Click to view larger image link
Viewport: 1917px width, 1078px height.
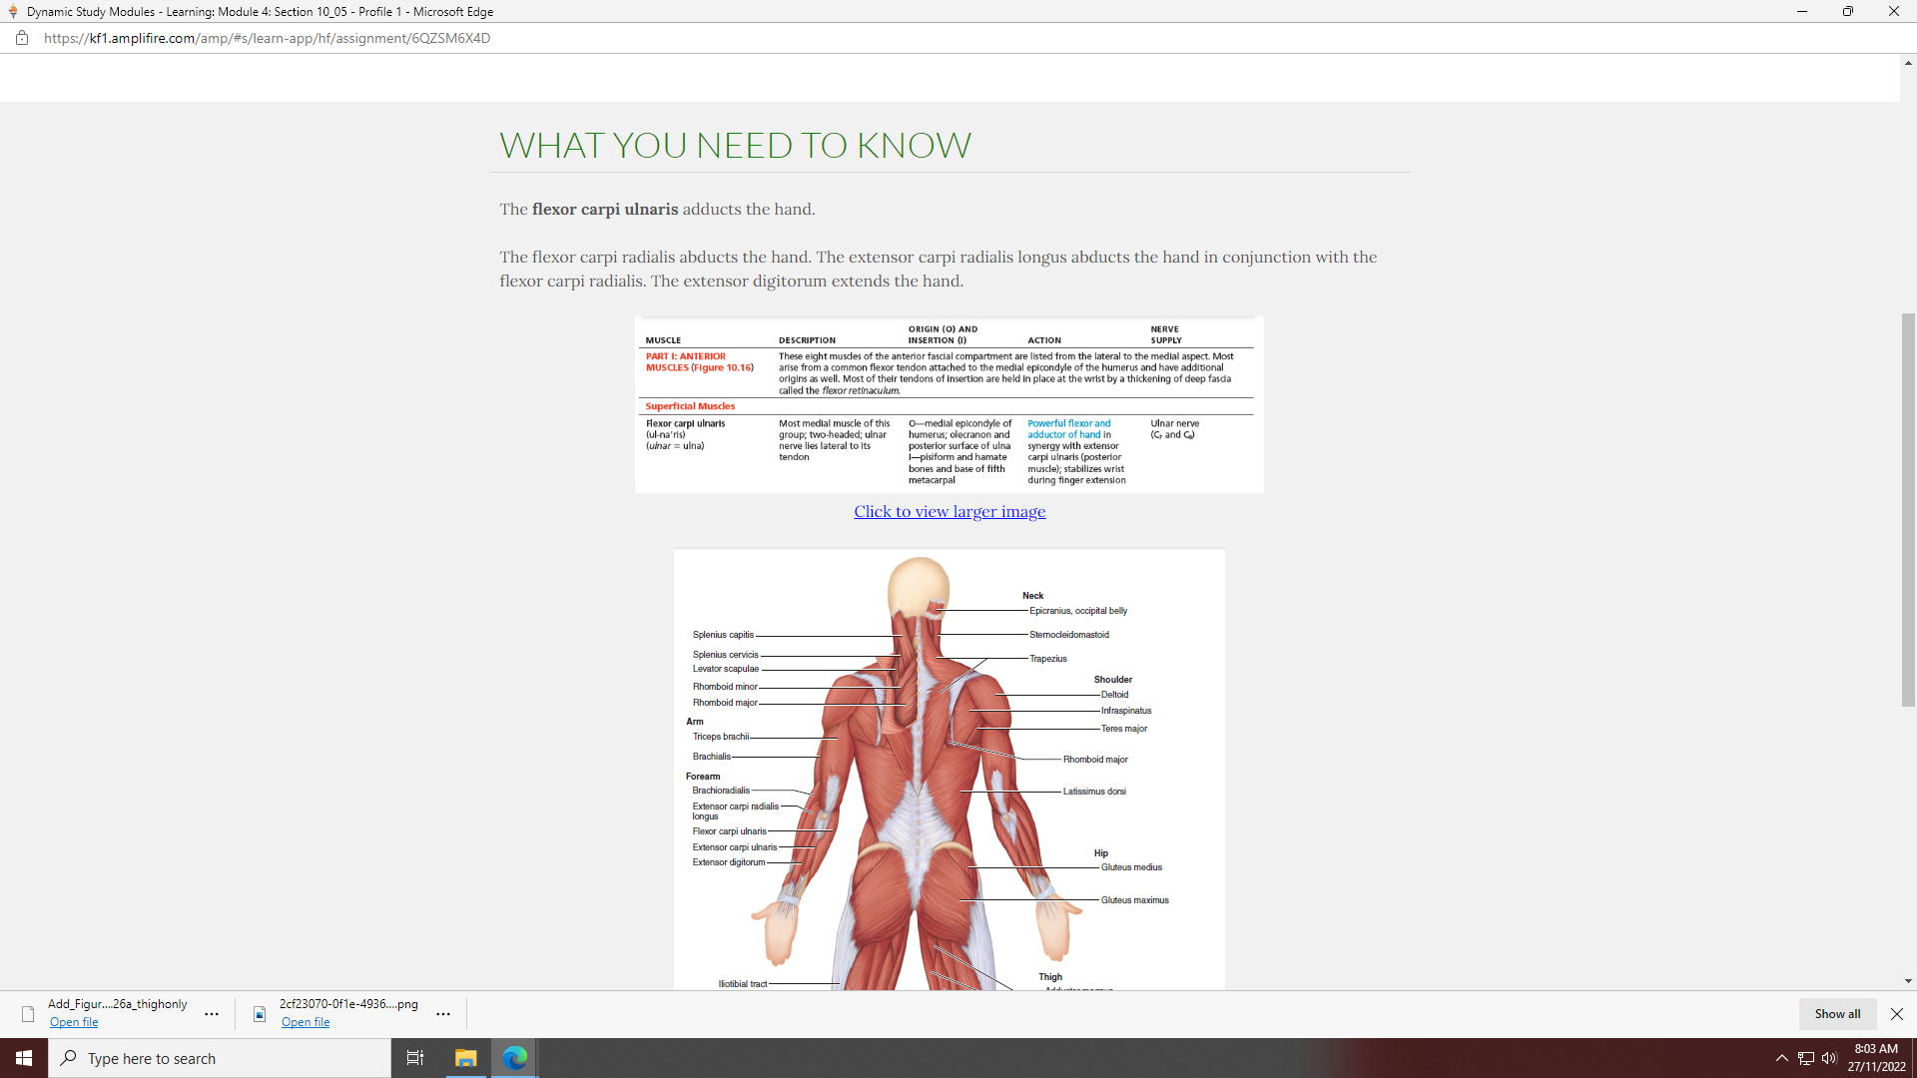click(950, 511)
